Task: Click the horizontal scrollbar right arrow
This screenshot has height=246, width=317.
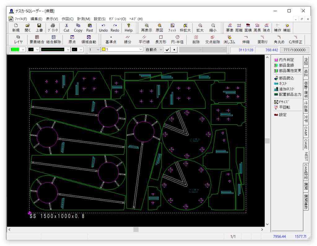Action: point(262,230)
